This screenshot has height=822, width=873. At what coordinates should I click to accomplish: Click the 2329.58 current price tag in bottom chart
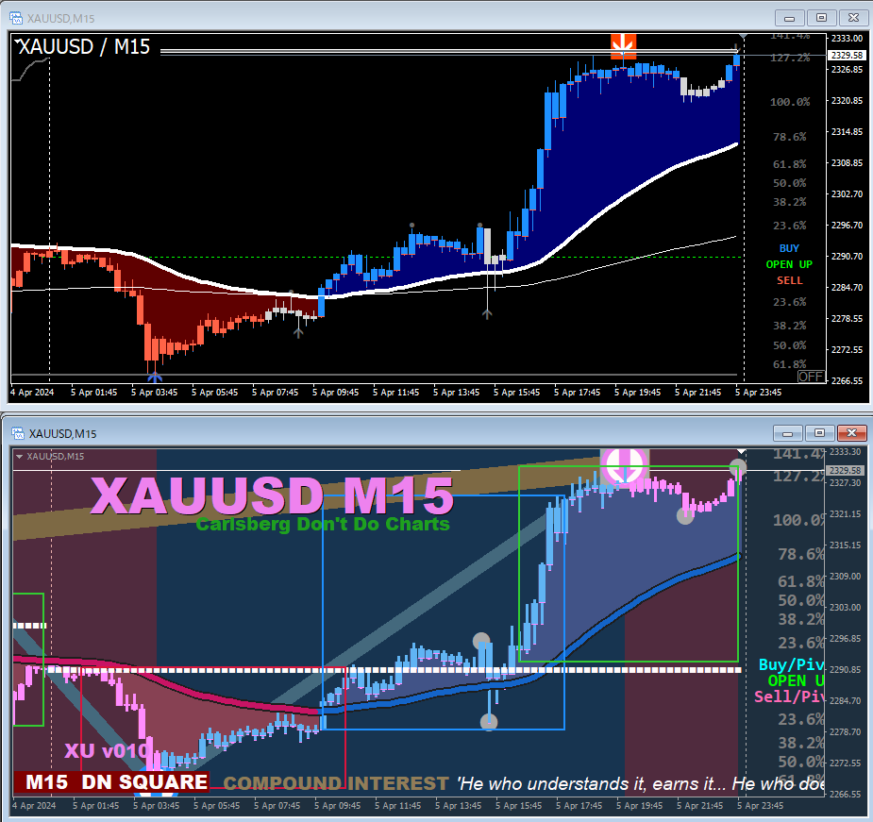click(x=846, y=471)
